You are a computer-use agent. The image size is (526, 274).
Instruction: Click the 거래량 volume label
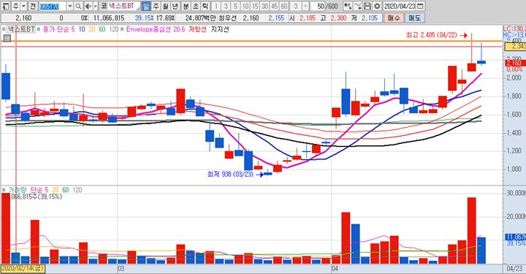17,190
